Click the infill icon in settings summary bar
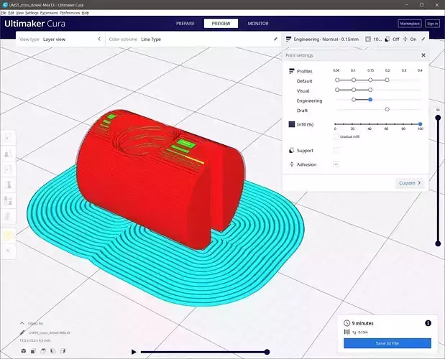Screen dimensions: 445x359 tap(368, 39)
